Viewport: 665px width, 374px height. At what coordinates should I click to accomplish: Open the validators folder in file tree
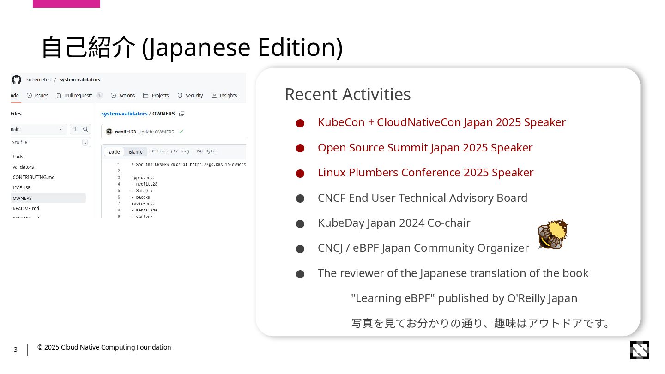[x=23, y=167]
